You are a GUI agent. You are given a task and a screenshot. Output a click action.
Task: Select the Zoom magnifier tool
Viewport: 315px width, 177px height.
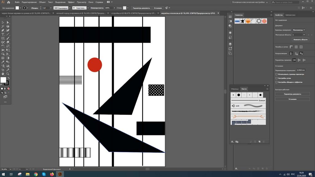click(8, 74)
